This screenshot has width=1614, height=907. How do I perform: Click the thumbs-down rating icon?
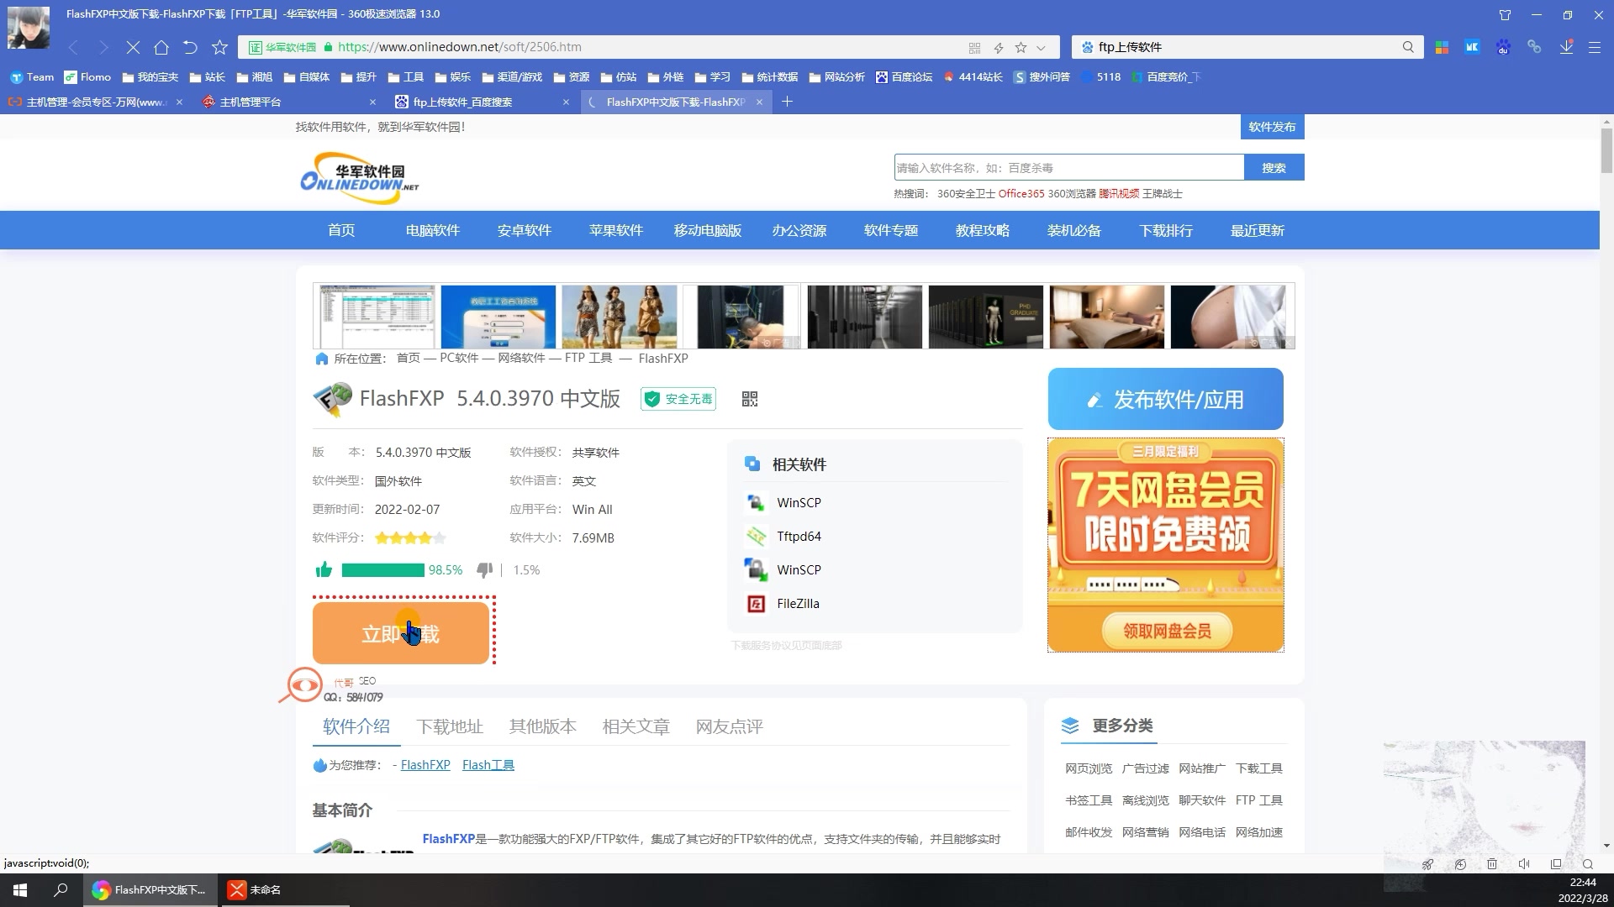(484, 570)
